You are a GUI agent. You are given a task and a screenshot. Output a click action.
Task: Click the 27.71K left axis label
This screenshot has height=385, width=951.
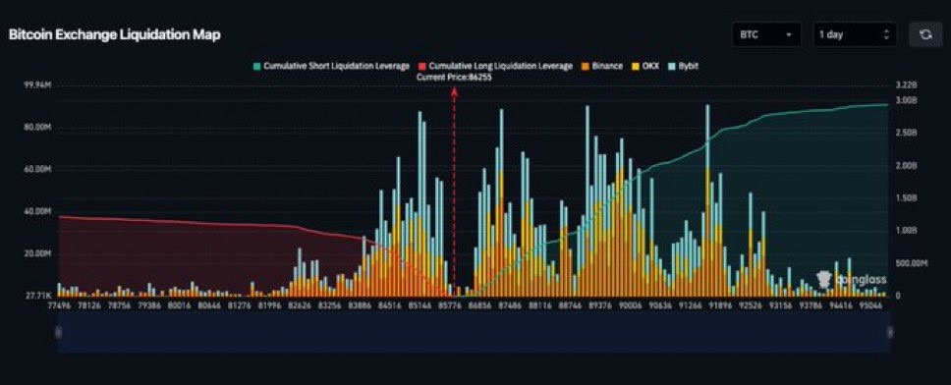(x=38, y=296)
